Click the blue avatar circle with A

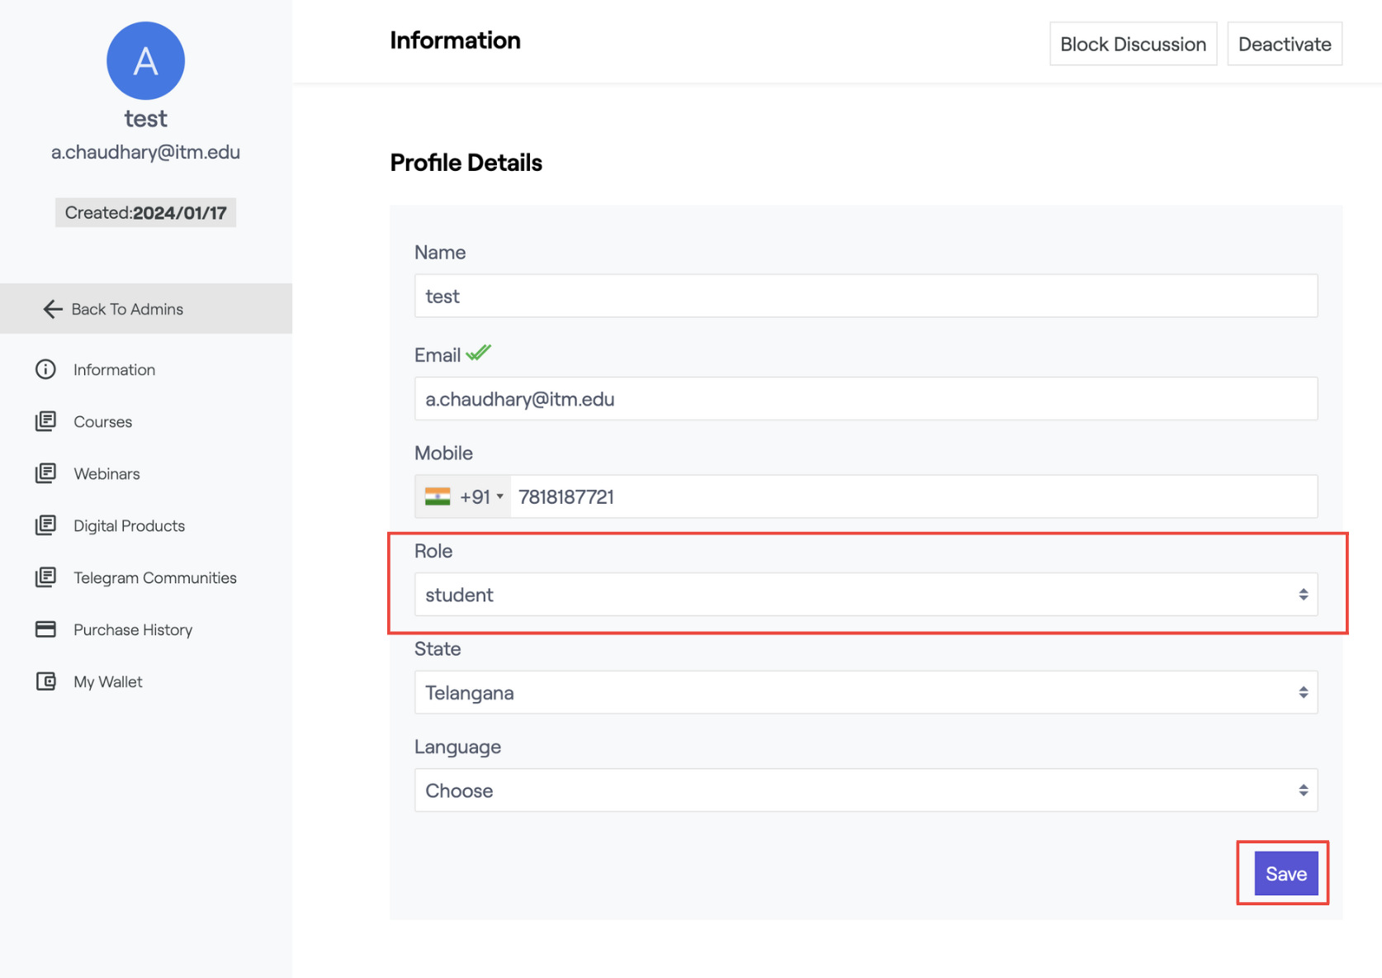(145, 61)
